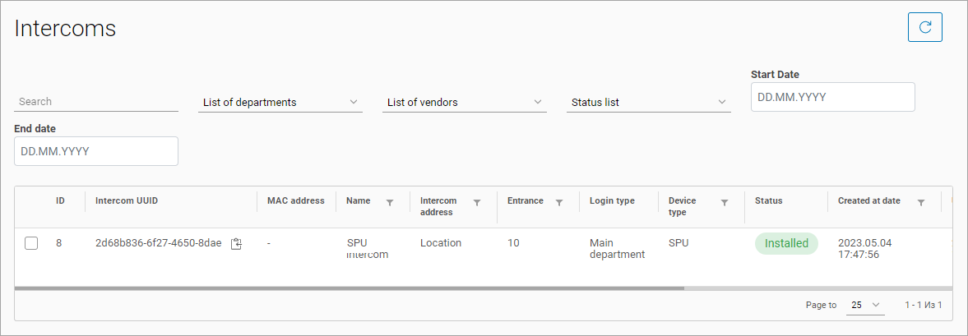Viewport: 968px width, 336px height.
Task: Change page size from 25 dropdown
Action: pos(865,305)
